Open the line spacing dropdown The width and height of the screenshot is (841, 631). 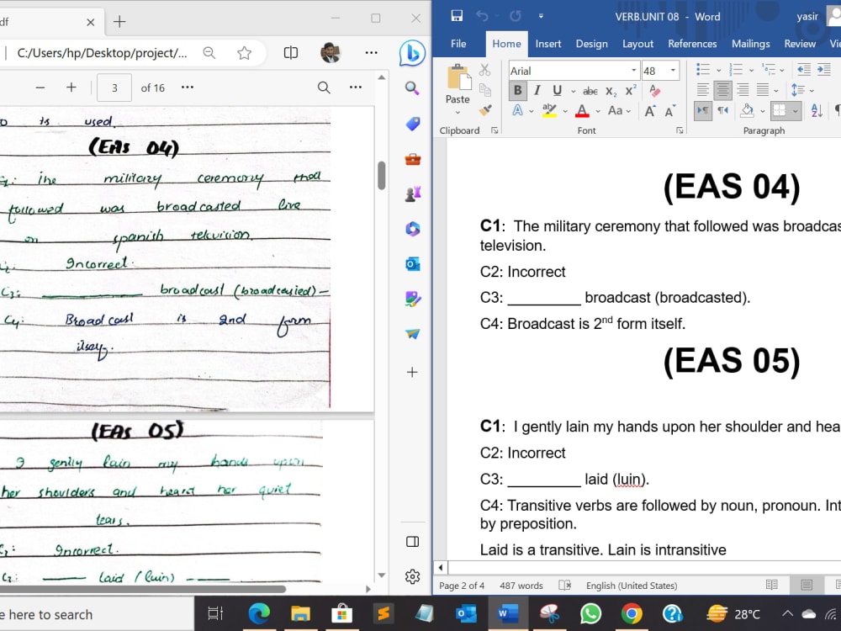point(811,91)
